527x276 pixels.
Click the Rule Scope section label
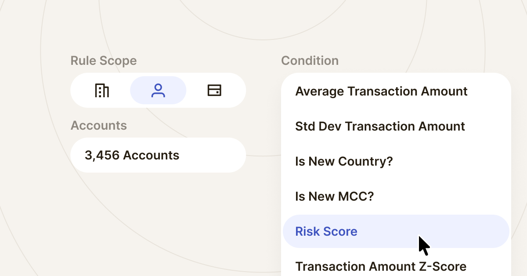(x=104, y=60)
